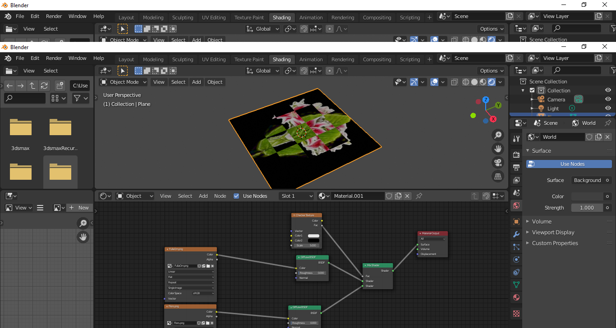This screenshot has width=616, height=328.
Task: Click Object menu button in front window viewport
Action: click(215, 82)
